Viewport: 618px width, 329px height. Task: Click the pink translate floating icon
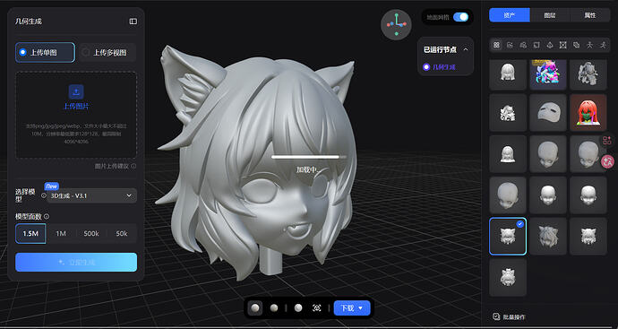(608, 161)
